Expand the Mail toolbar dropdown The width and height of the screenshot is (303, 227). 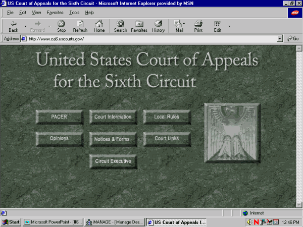coord(184,24)
